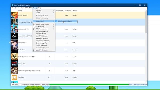Click the Donkey Kong Tropical Freeze icon
Image resolution: width=160 pixels, height=90 pixels.
(14, 71)
